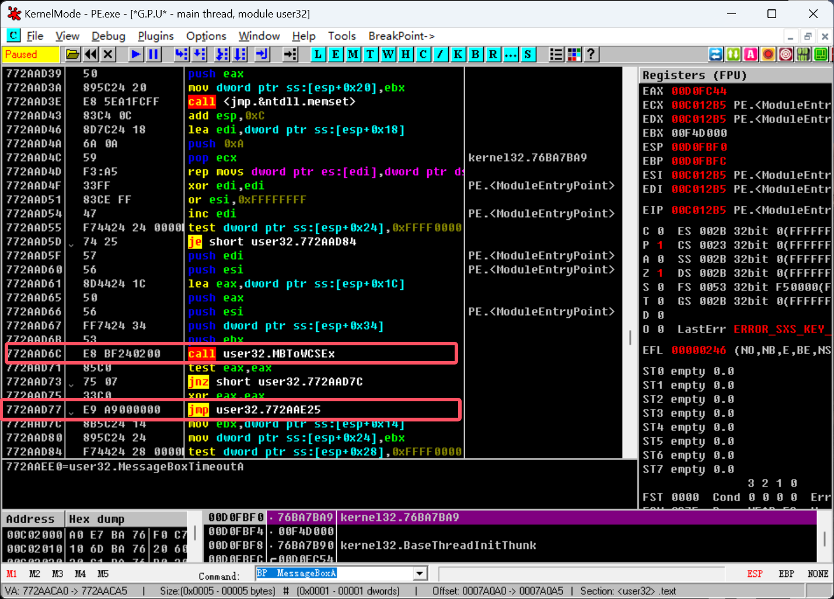
Task: Click the orange record circle plugin icon
Action: coord(768,54)
